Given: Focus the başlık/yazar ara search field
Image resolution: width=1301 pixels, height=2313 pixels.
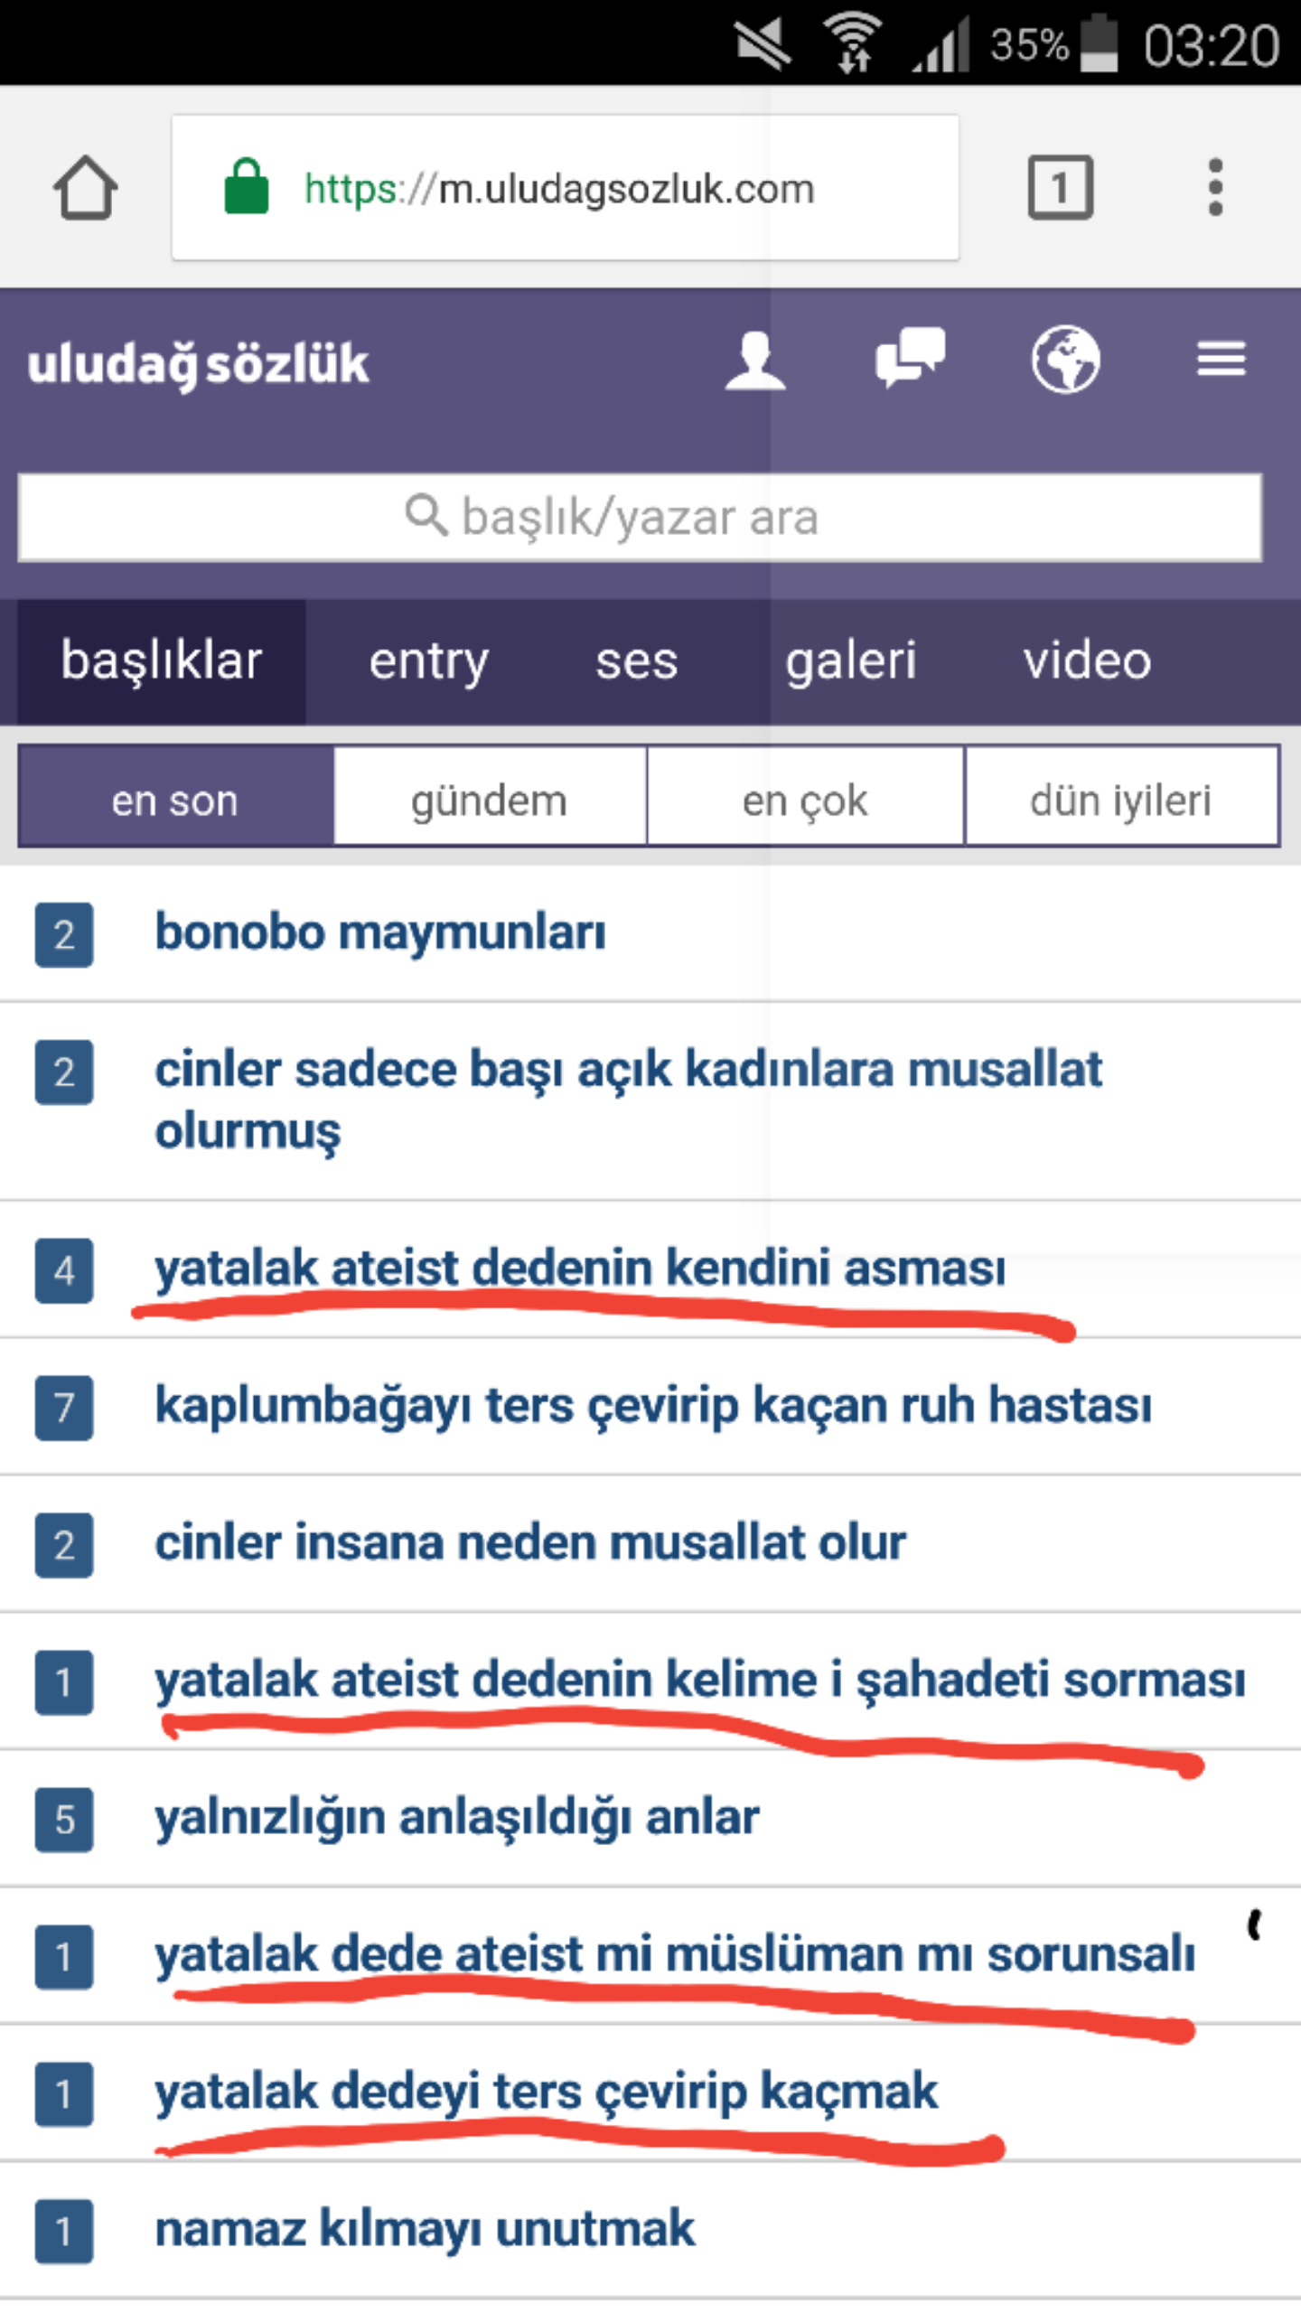Looking at the screenshot, I should click(x=640, y=517).
